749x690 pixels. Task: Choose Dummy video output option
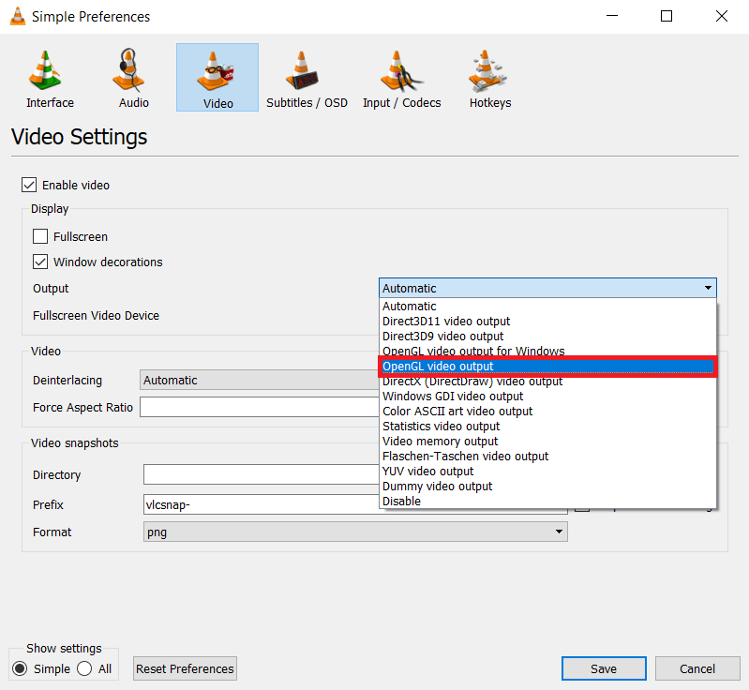pyautogui.click(x=547, y=487)
